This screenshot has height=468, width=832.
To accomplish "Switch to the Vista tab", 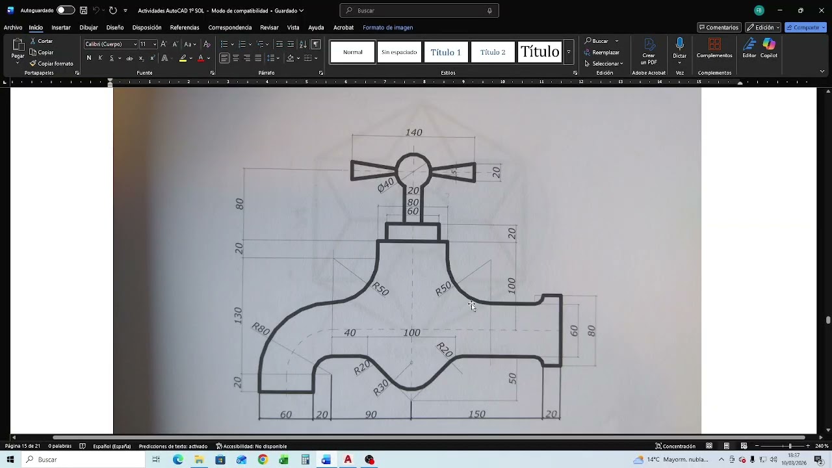I will click(x=293, y=27).
